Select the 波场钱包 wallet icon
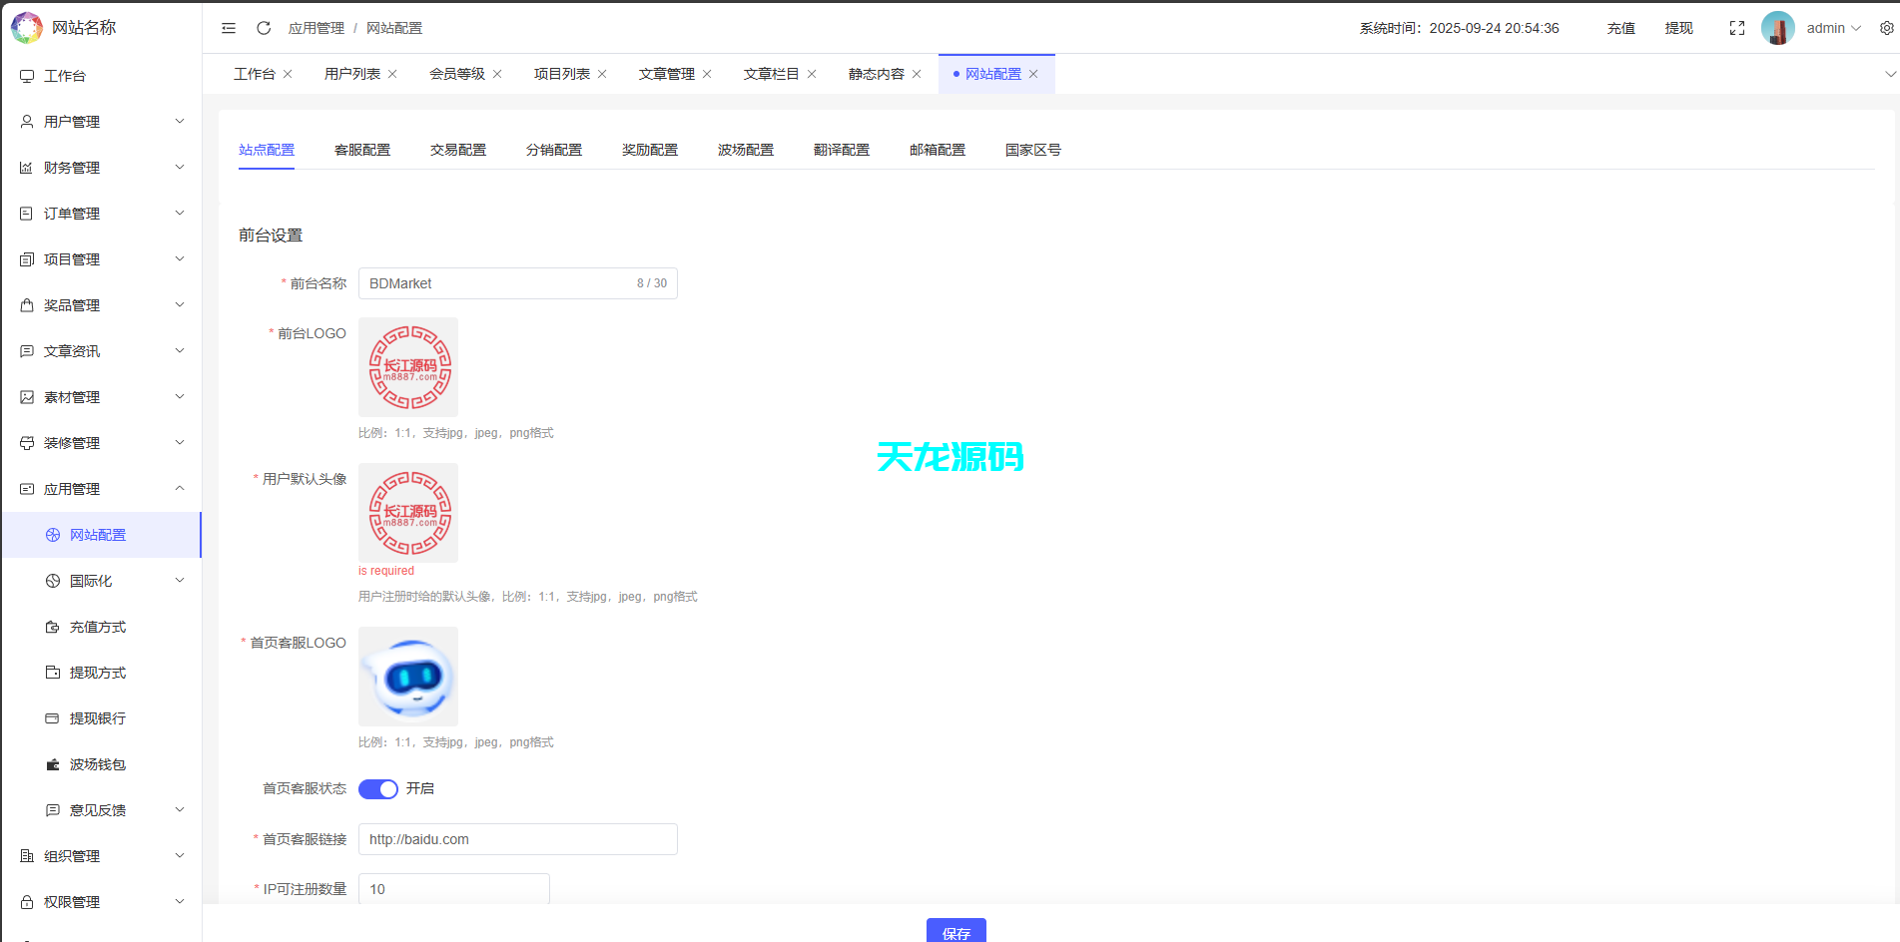Viewport: 1900px width, 942px height. [52, 764]
